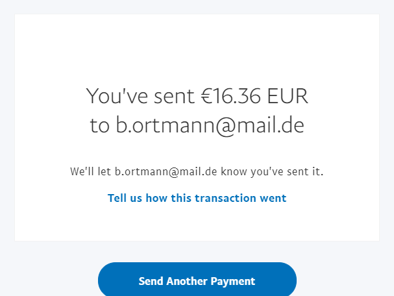Click "We'll let" at the sentence start
Screen dimensions: 394x296
[90, 172]
